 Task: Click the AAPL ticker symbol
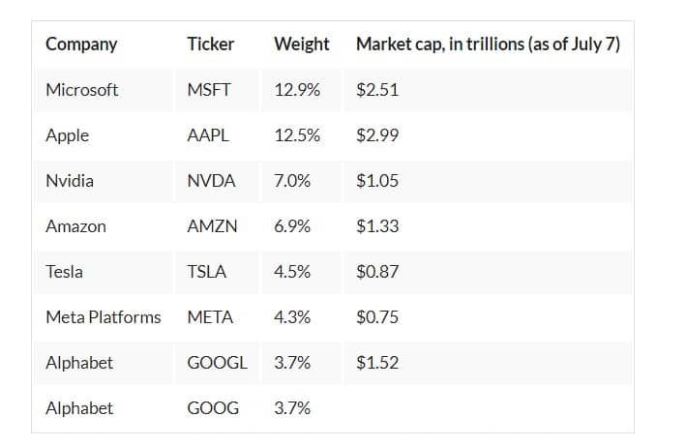[208, 135]
